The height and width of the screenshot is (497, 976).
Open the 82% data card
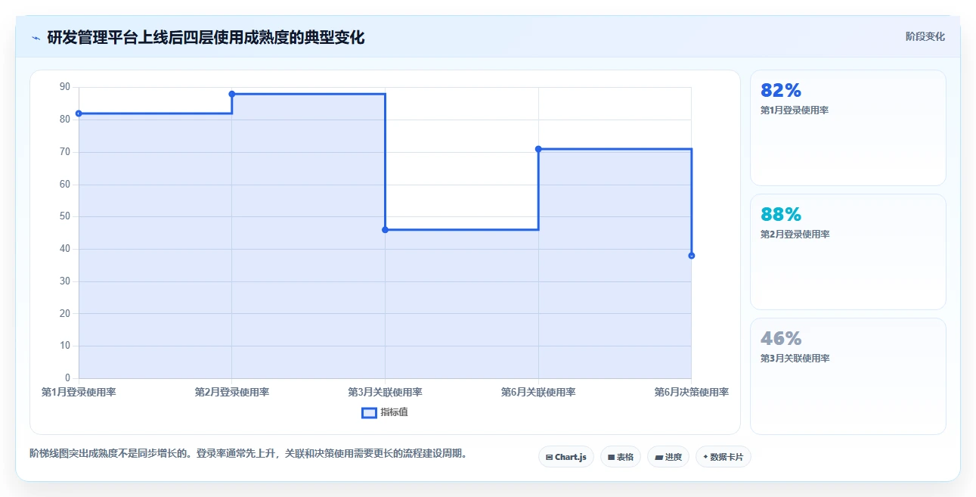tap(848, 128)
